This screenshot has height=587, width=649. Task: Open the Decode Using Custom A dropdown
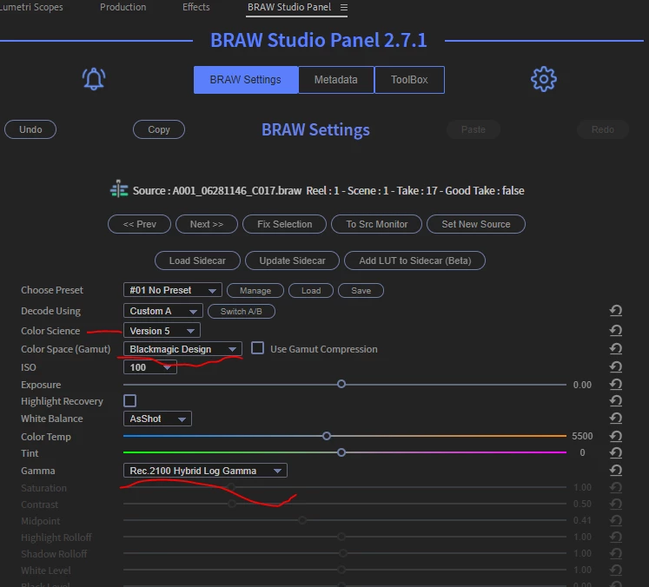point(163,311)
